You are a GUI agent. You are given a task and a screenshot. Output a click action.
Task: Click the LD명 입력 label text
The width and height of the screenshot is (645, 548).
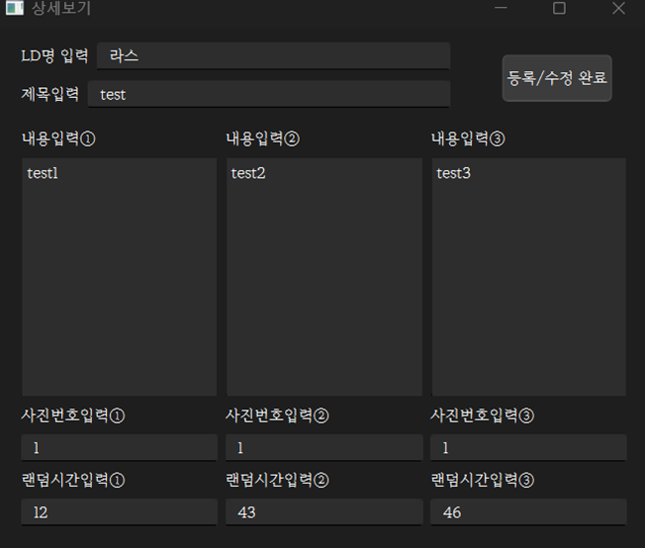point(54,55)
